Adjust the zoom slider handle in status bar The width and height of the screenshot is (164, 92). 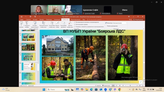coord(130,86)
